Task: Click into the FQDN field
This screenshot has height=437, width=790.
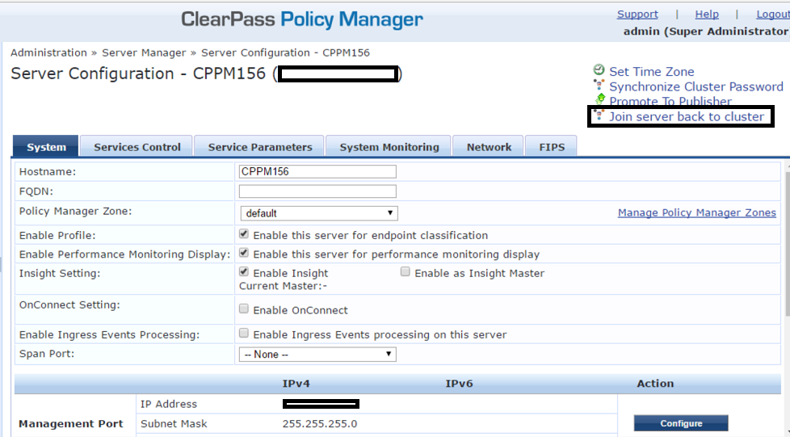Action: point(317,191)
